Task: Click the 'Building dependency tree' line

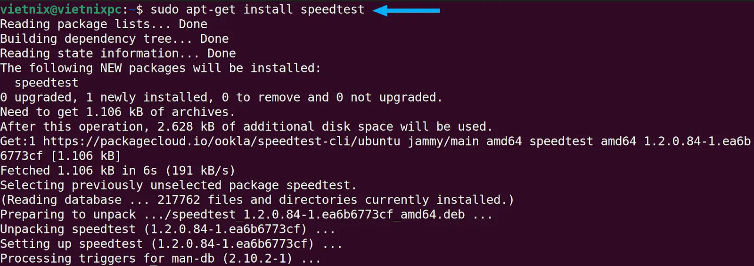Action: pyautogui.click(x=114, y=39)
